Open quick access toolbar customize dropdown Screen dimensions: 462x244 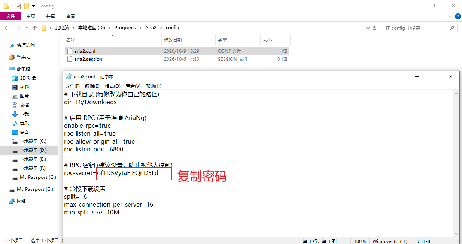(x=33, y=6)
